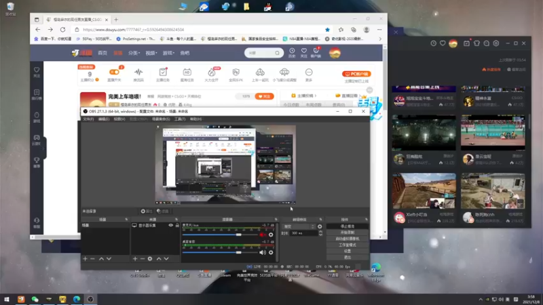This screenshot has height=305, width=543.
Task: Switch to OBS via taskbar icon
Action: 90,299
